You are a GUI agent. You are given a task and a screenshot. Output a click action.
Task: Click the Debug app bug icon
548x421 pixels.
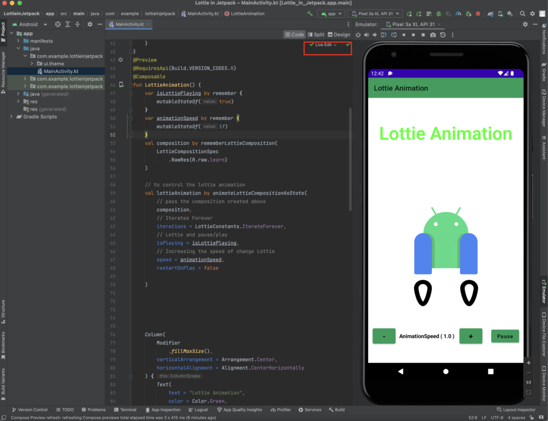tap(439, 13)
